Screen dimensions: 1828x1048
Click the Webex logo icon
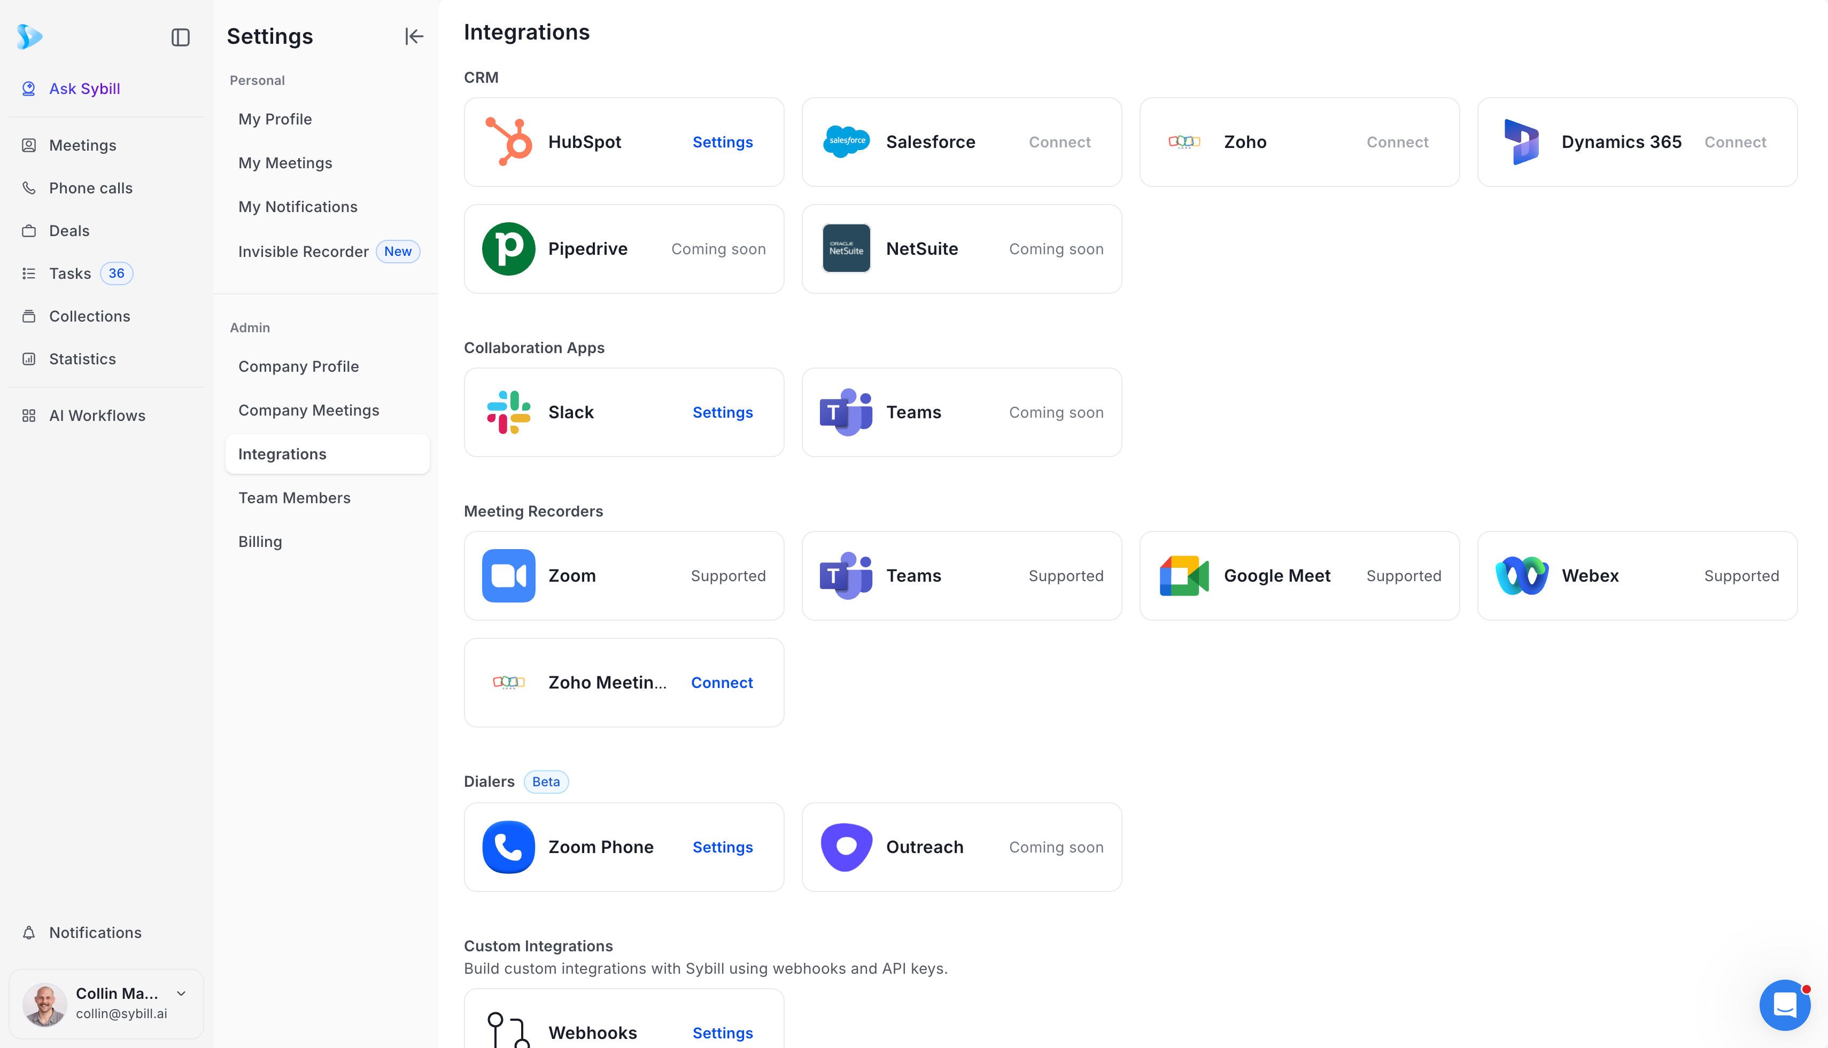click(1522, 576)
